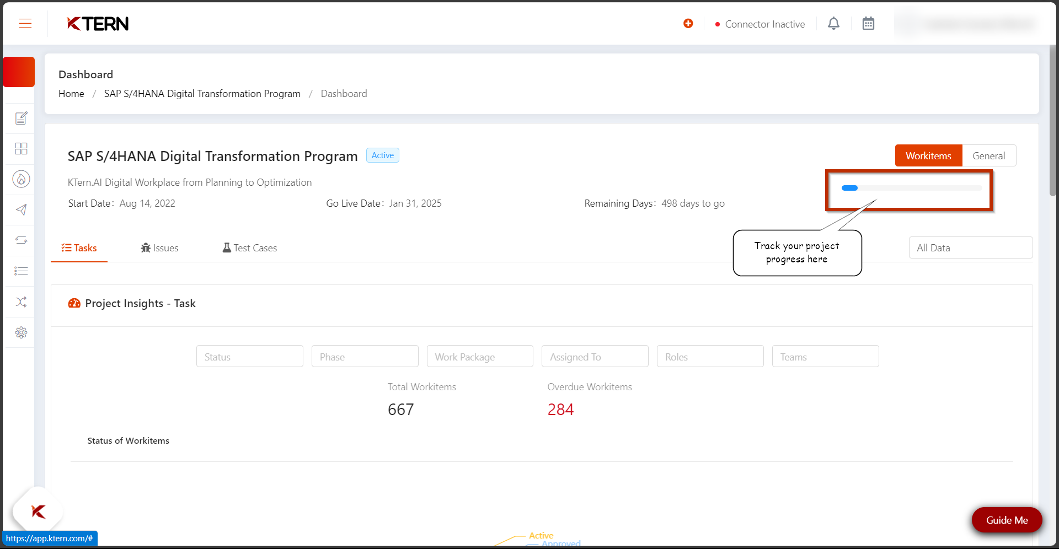
Task: Open the settings gear sidebar icon
Action: click(x=21, y=332)
